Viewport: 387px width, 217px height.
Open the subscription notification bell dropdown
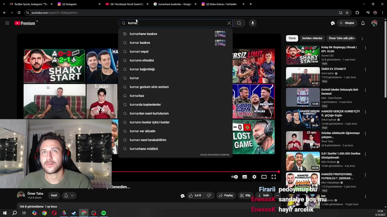point(69,196)
